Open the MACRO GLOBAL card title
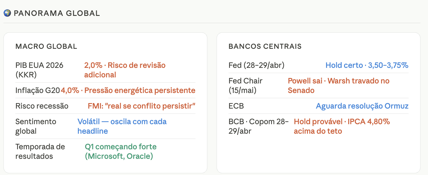Viewport: 428px width, 175px height. pyautogui.click(x=46, y=46)
